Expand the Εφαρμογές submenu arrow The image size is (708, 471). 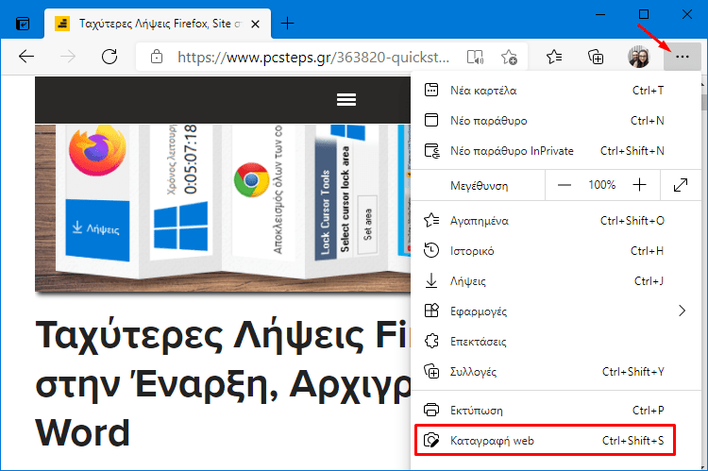tap(682, 311)
